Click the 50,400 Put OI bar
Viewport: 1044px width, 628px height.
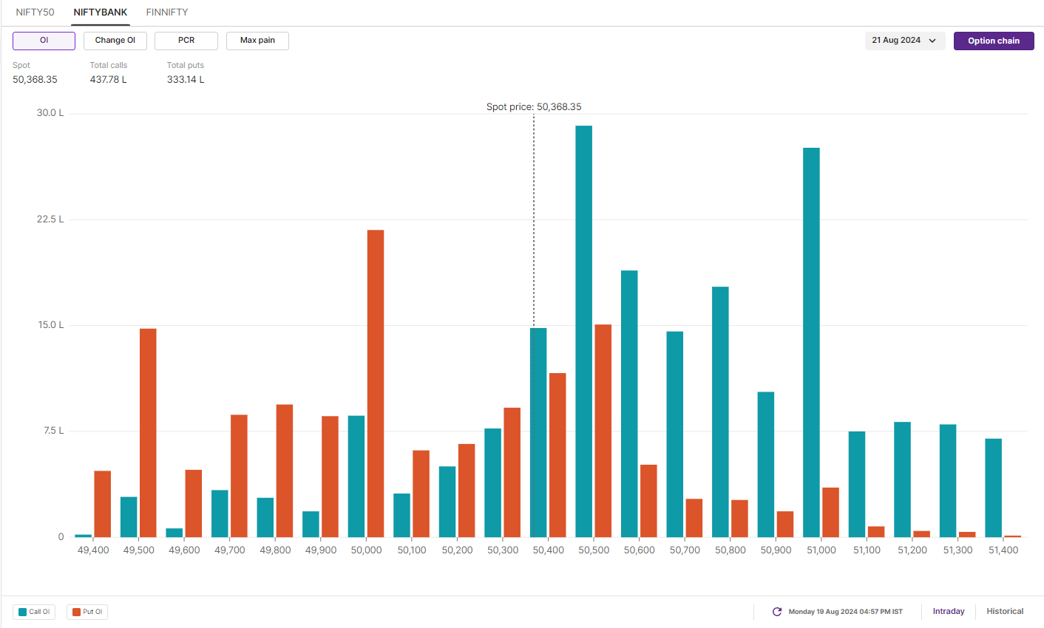tap(557, 455)
